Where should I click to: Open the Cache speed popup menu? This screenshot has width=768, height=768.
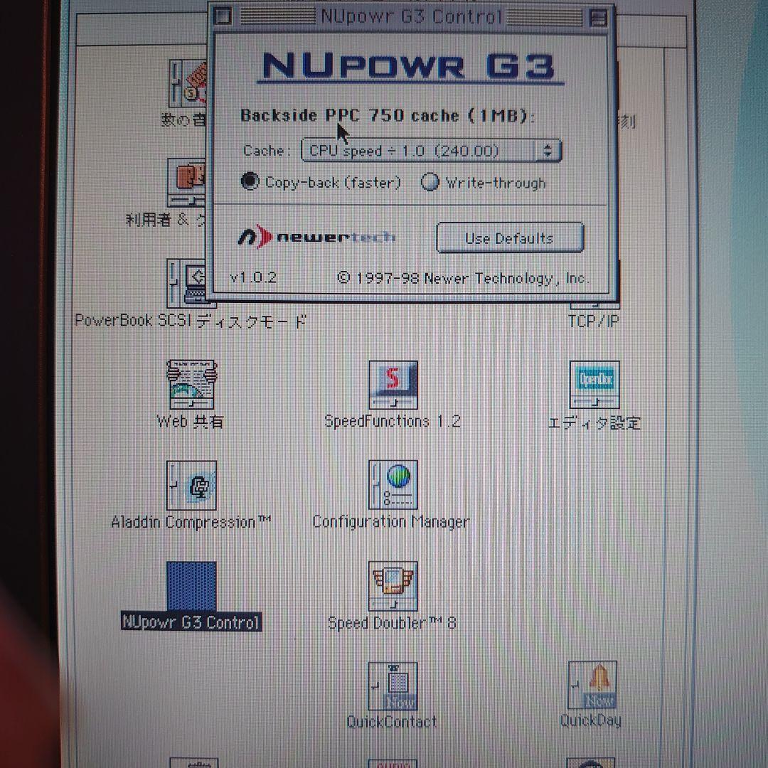tap(432, 150)
